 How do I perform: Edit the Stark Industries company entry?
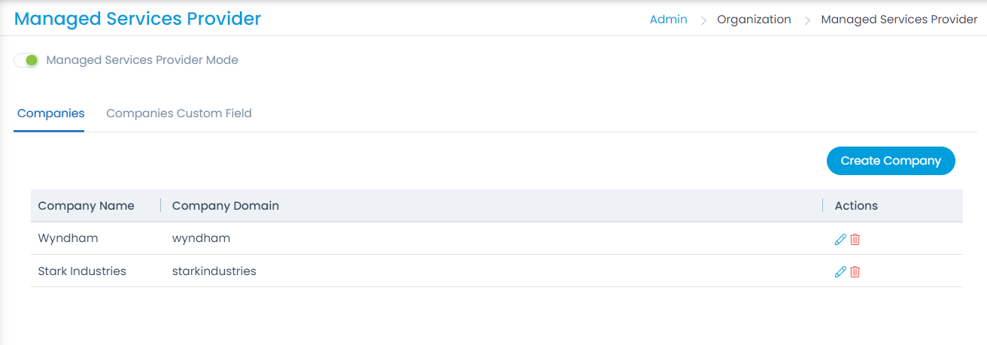(x=840, y=271)
